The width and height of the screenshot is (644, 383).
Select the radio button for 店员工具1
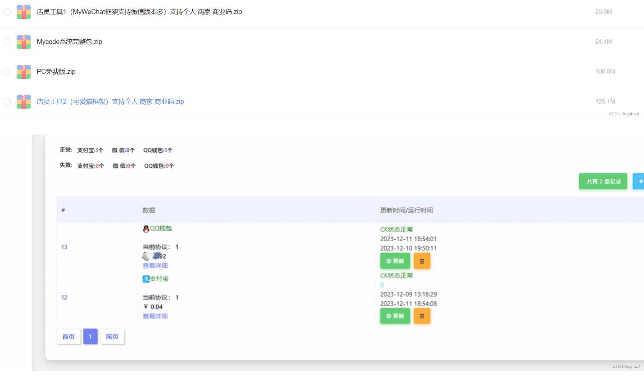7,12
